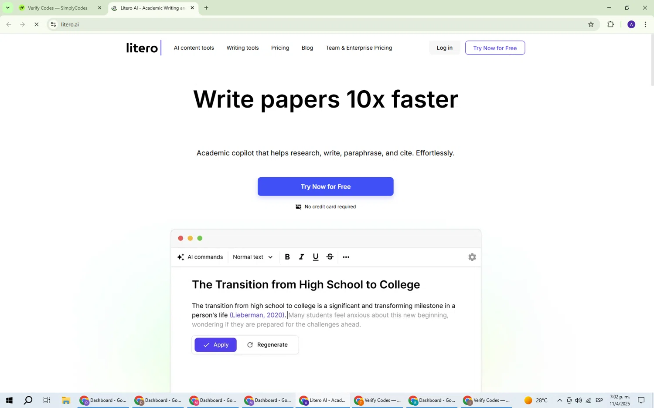Click the page vertical scrollbar

pyautogui.click(x=652, y=60)
